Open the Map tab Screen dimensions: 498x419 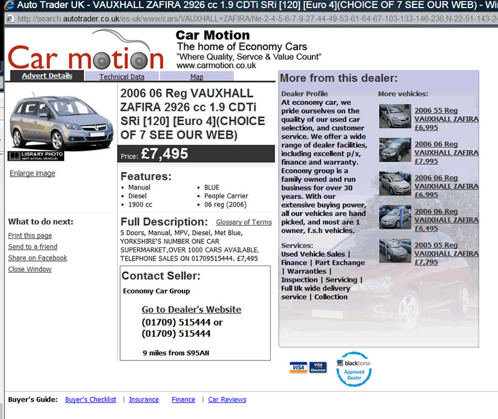coord(197,76)
